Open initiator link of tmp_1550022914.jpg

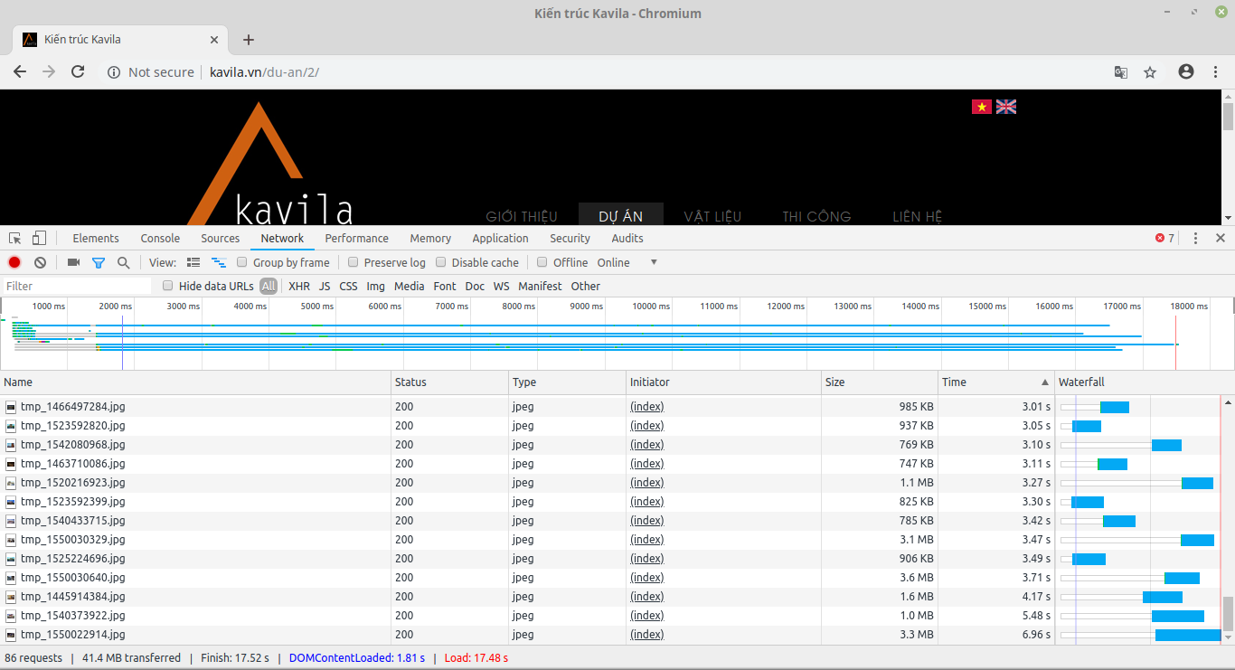coord(647,635)
